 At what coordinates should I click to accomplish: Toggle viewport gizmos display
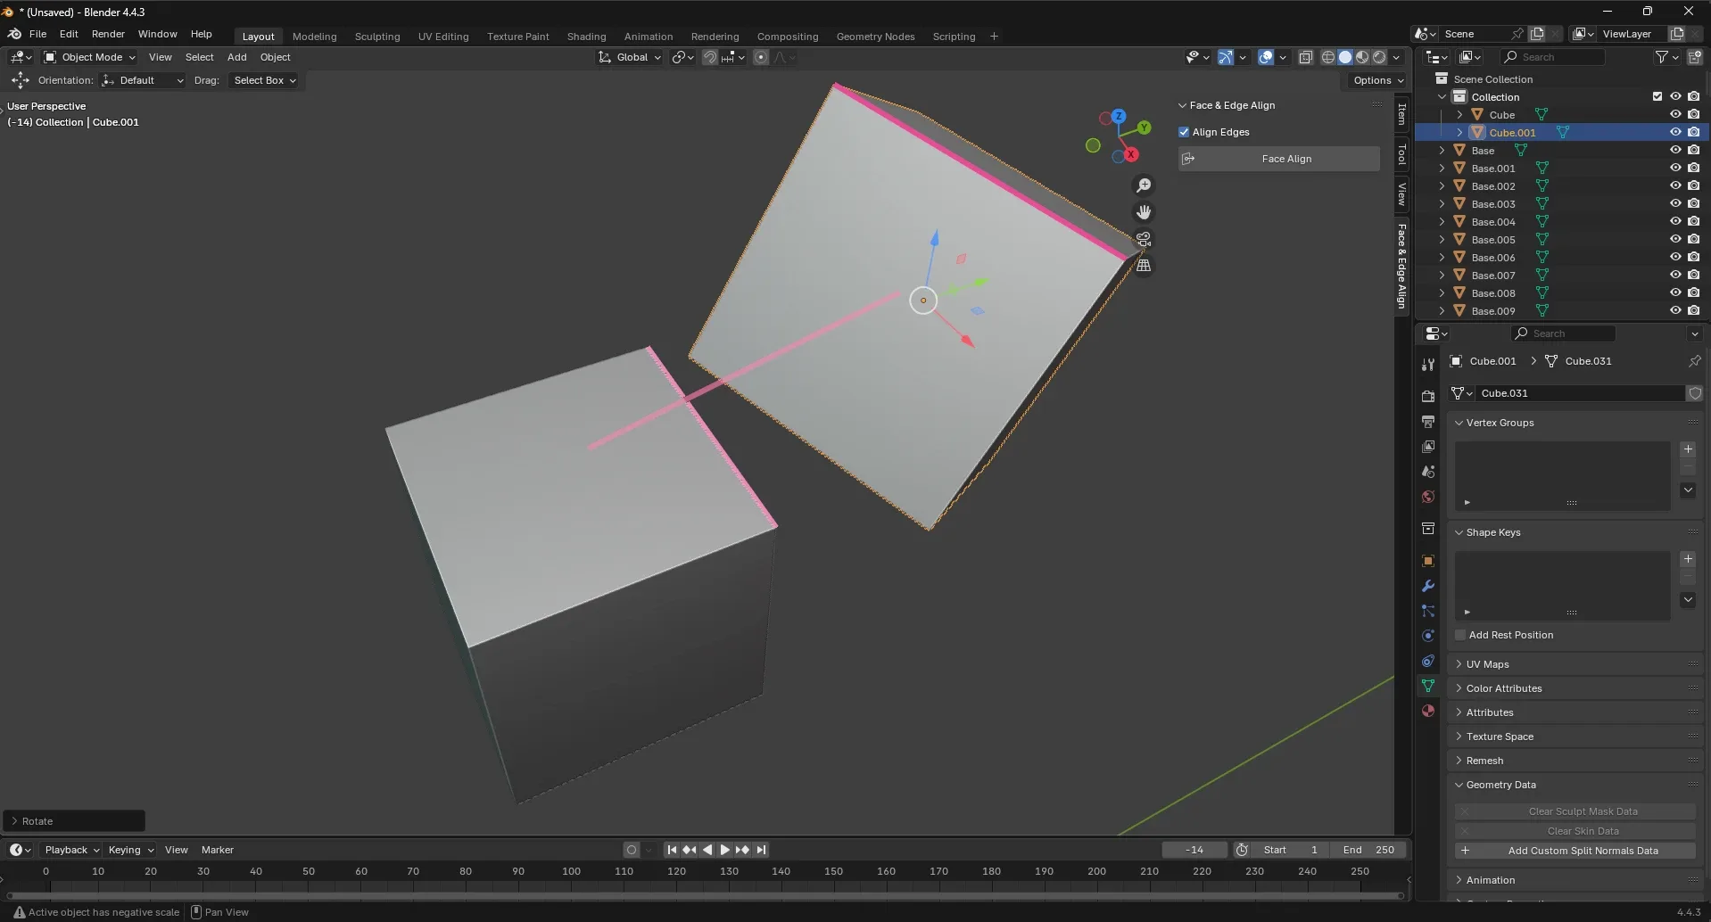click(1226, 57)
